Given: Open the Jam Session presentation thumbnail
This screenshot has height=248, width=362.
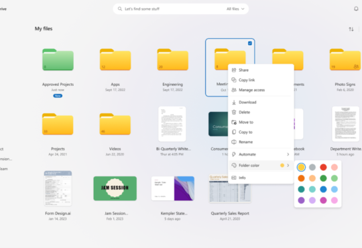Looking at the screenshot, I should coord(115,188).
